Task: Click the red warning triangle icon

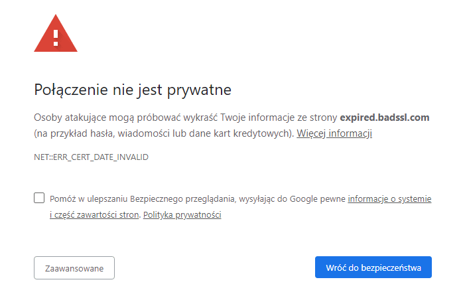Action: [56, 34]
